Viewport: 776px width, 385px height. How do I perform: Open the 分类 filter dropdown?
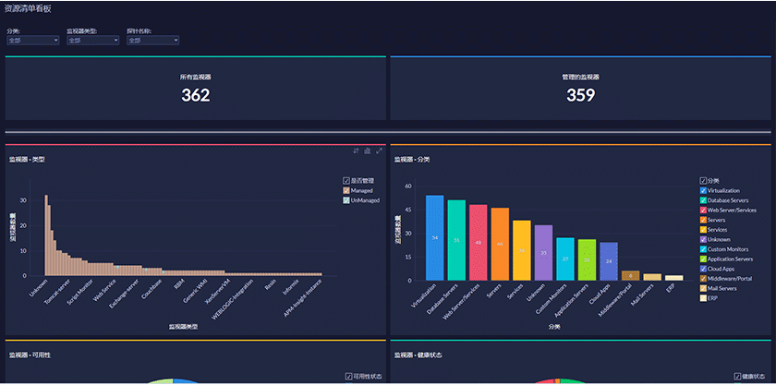pyautogui.click(x=33, y=41)
